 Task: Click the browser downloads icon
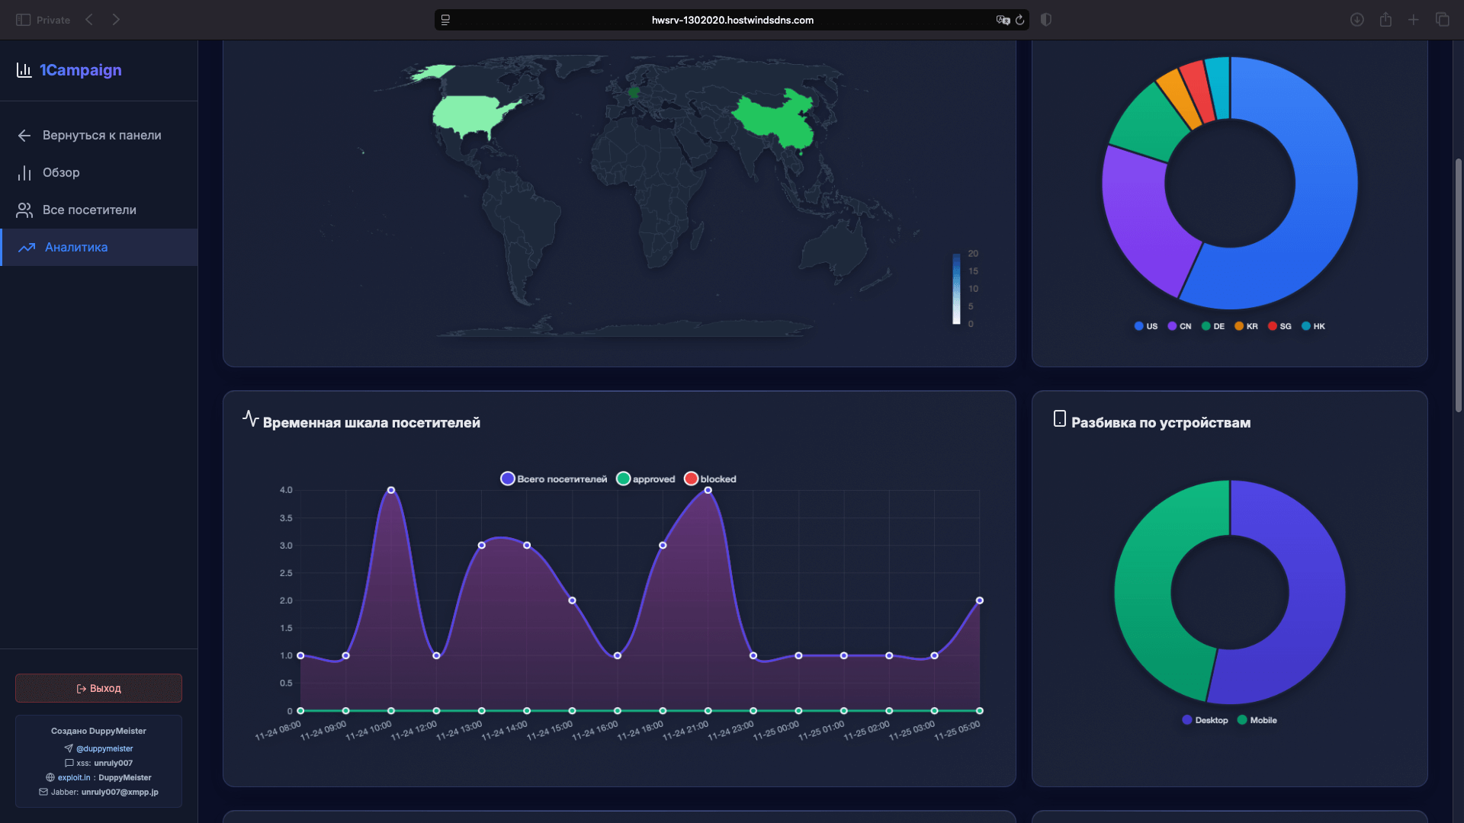1356,20
